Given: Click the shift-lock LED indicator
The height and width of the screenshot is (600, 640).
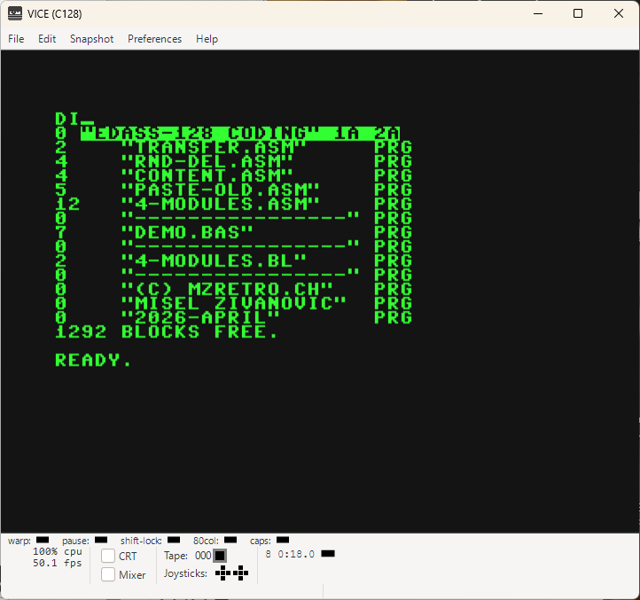Looking at the screenshot, I should coord(174,540).
